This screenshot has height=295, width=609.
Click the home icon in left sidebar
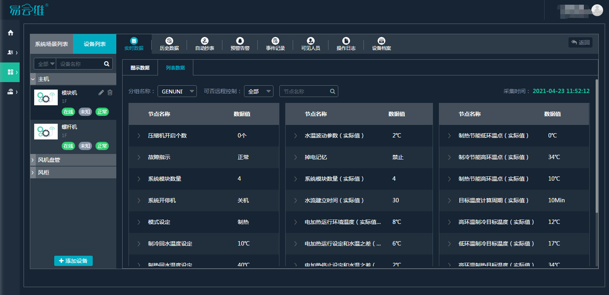(11, 33)
